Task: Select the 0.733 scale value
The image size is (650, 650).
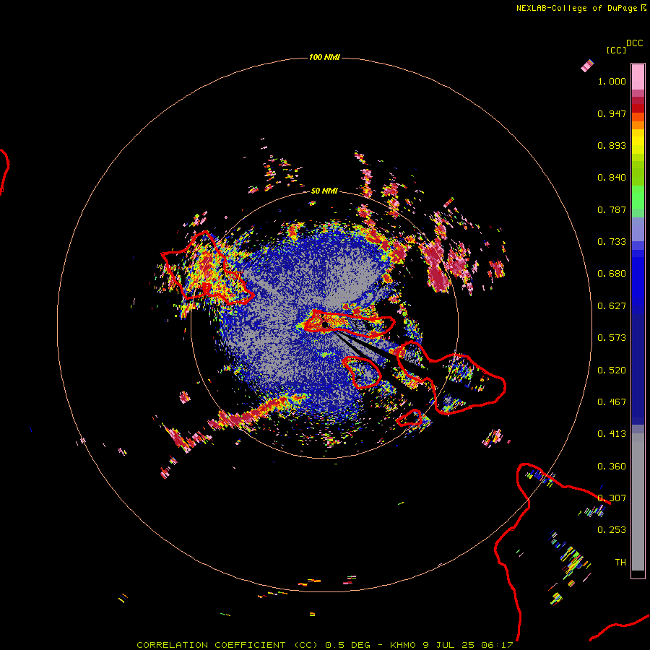Action: point(612,242)
